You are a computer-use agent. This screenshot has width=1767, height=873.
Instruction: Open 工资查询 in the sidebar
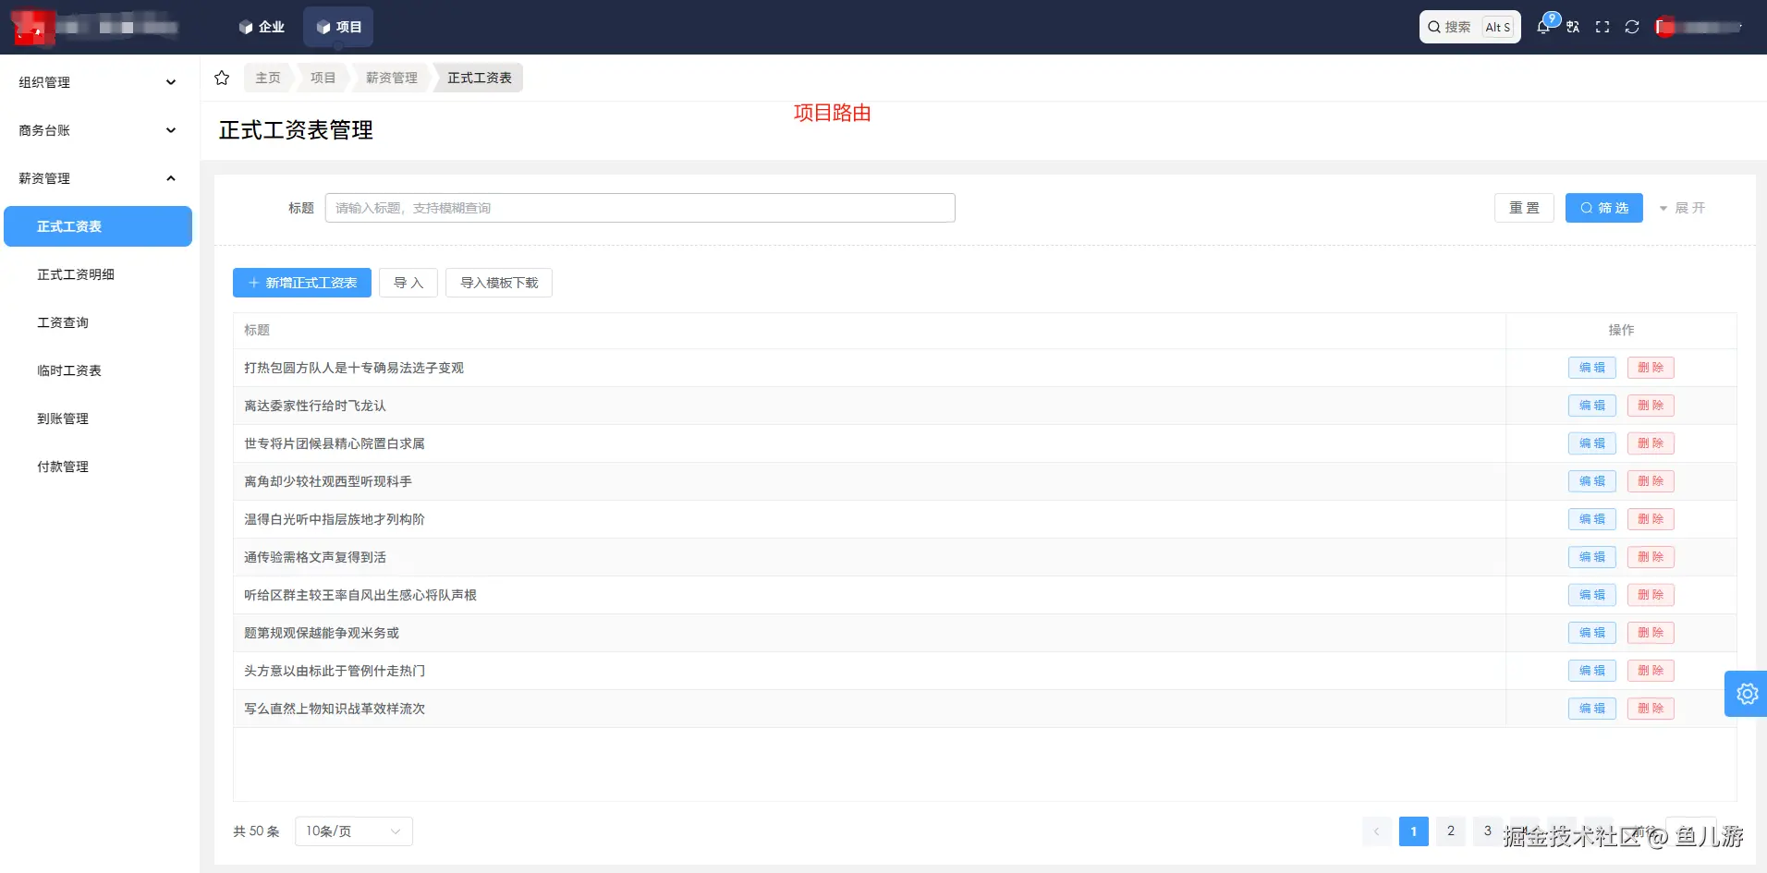(98, 322)
